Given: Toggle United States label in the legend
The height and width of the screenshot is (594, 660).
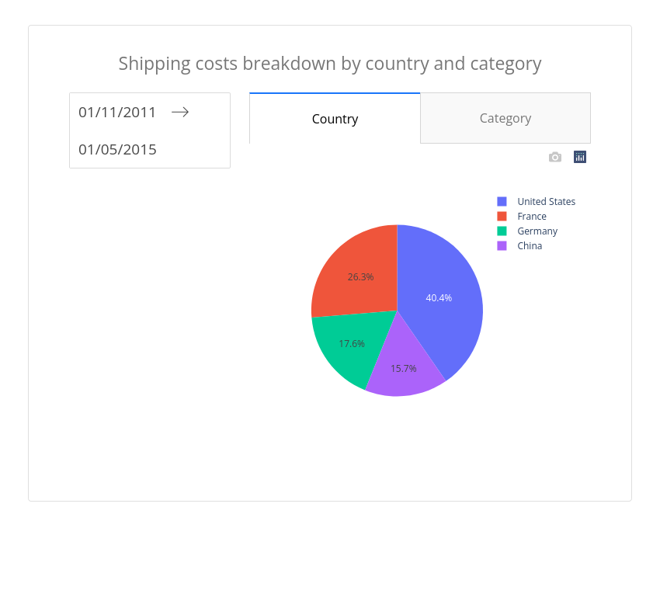Looking at the screenshot, I should click(546, 202).
